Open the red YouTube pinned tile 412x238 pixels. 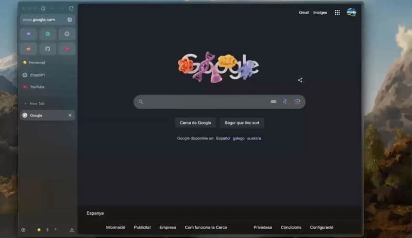pos(67,49)
